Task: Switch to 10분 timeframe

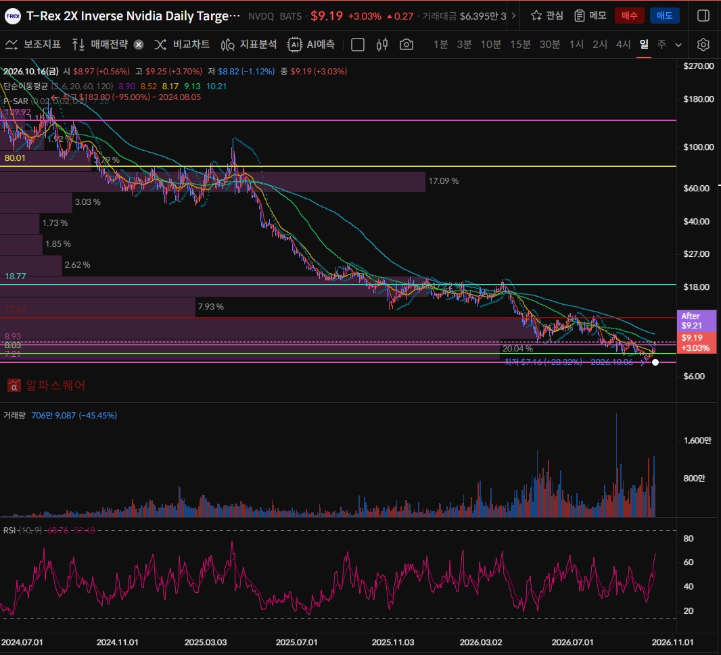Action: click(490, 44)
